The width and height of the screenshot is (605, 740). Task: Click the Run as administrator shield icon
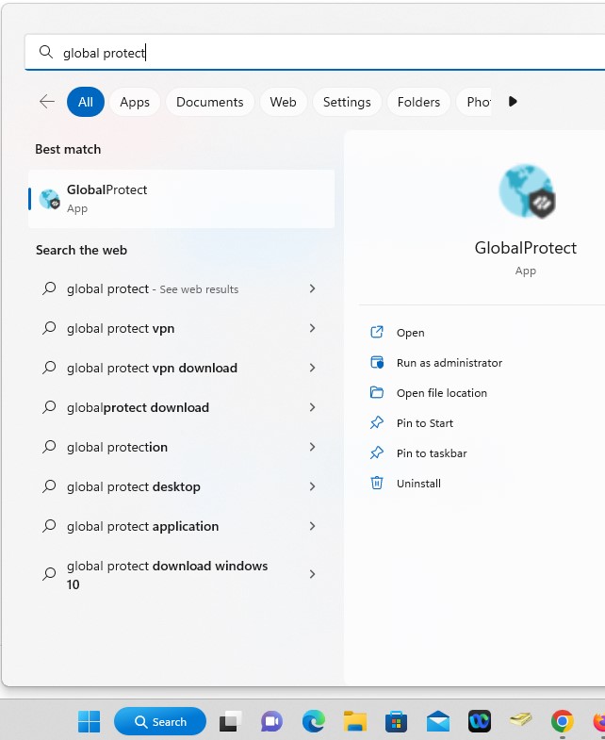(377, 362)
